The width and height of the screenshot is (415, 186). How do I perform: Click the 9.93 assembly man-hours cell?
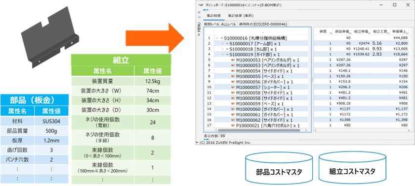point(380,49)
